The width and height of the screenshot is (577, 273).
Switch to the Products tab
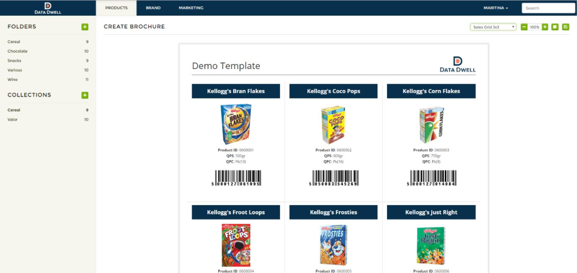116,8
